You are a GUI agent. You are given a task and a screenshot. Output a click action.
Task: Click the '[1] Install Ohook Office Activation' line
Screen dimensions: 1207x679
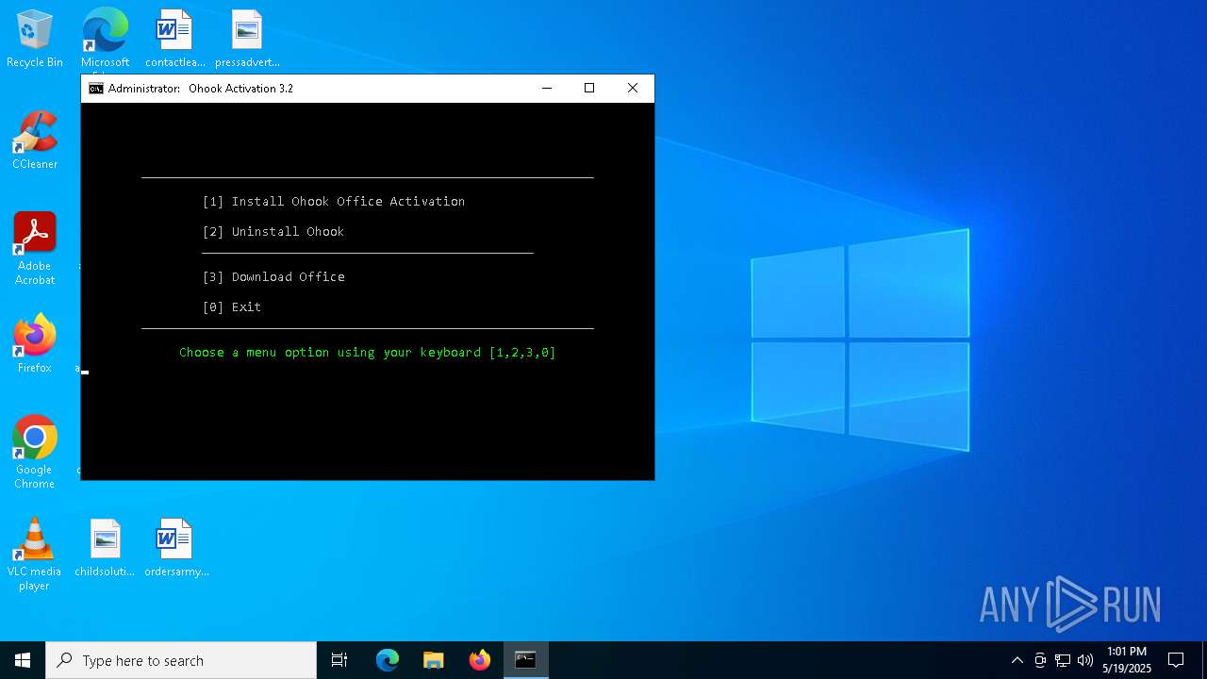[x=334, y=201]
